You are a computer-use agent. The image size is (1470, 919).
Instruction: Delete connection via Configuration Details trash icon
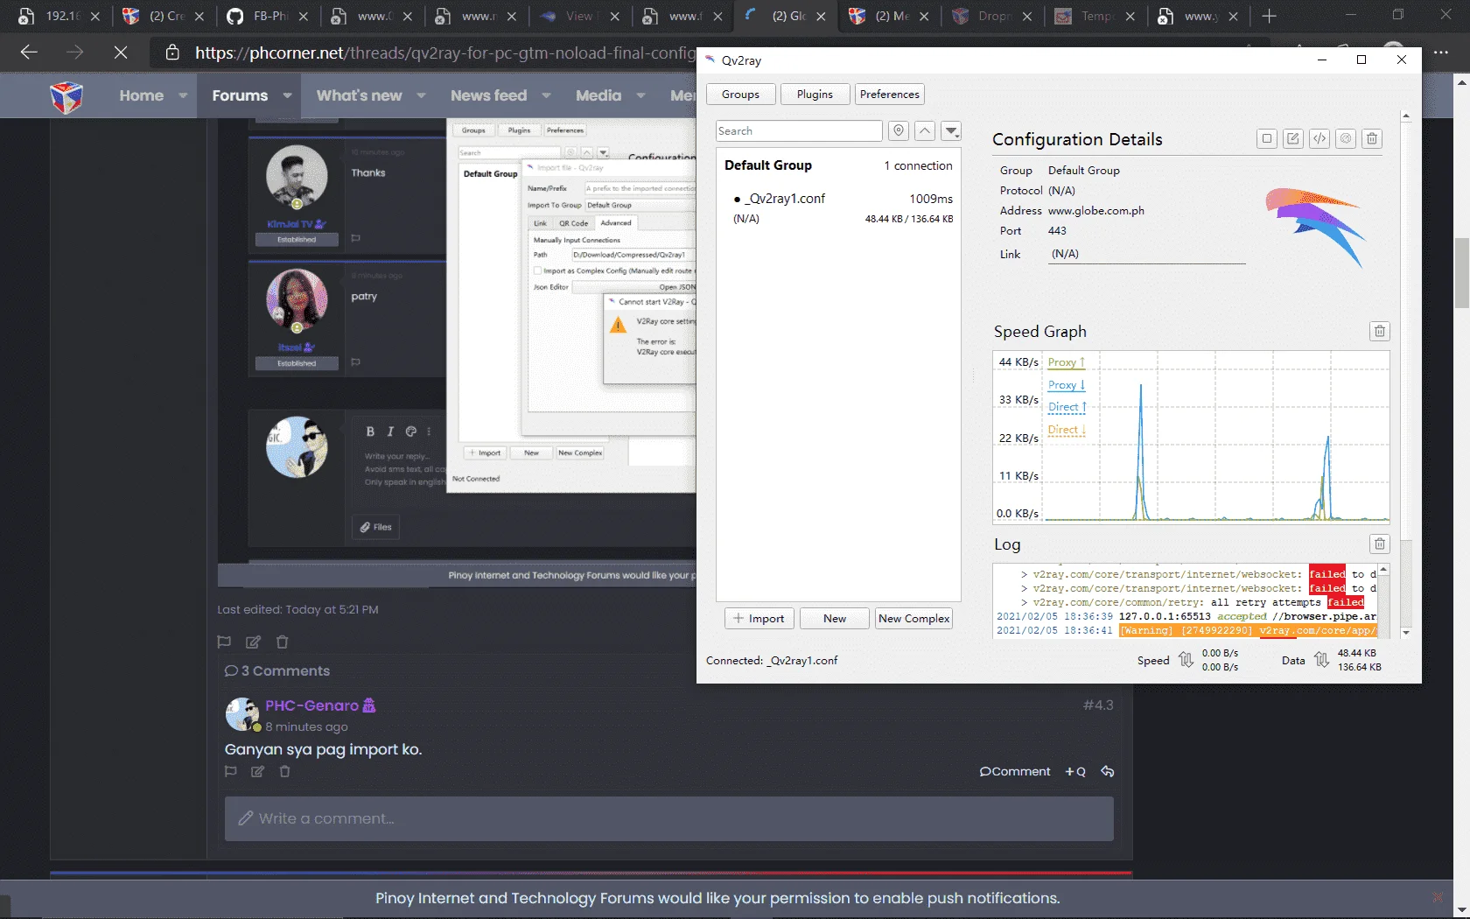pyautogui.click(x=1372, y=138)
